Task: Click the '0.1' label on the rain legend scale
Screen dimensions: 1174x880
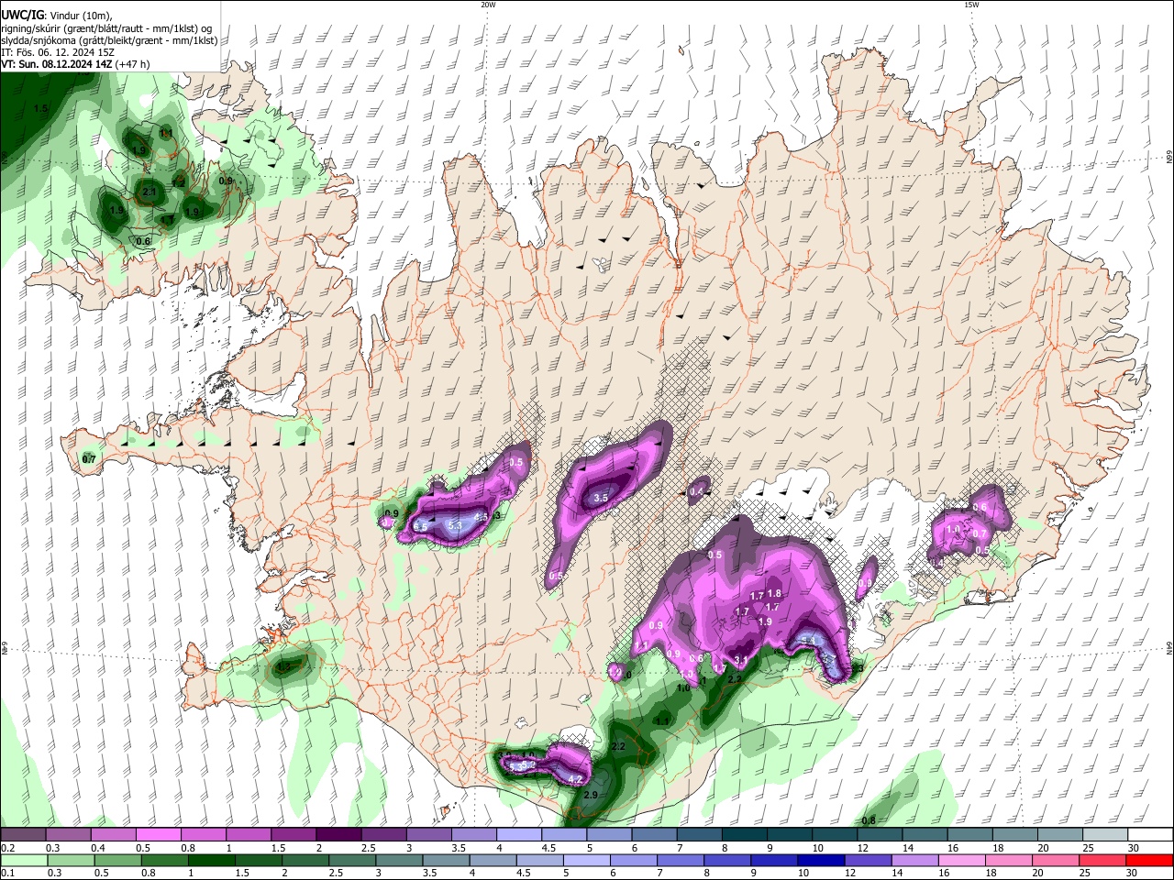Action: point(6,874)
